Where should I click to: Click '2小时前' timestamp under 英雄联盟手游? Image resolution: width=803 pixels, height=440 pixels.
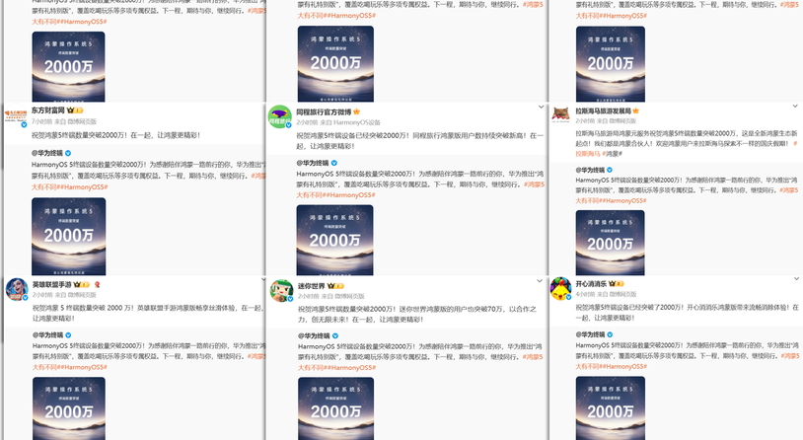[x=42, y=295]
